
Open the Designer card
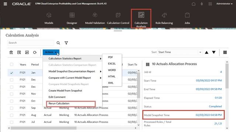coord(72,18)
